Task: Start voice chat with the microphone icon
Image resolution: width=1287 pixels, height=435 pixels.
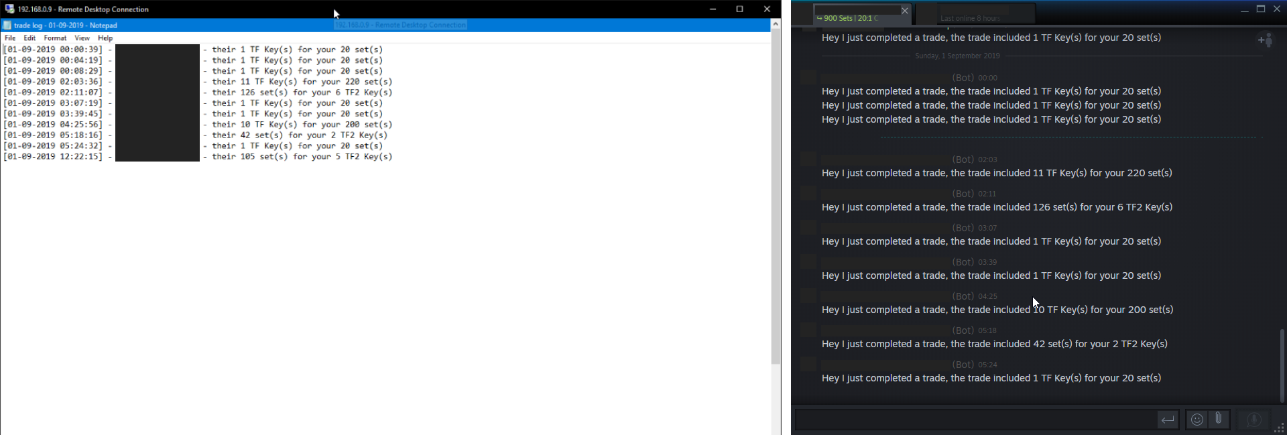Action: (x=1253, y=420)
